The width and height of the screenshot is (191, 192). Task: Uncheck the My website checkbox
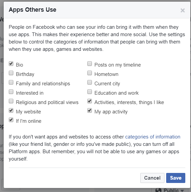click(x=11, y=110)
